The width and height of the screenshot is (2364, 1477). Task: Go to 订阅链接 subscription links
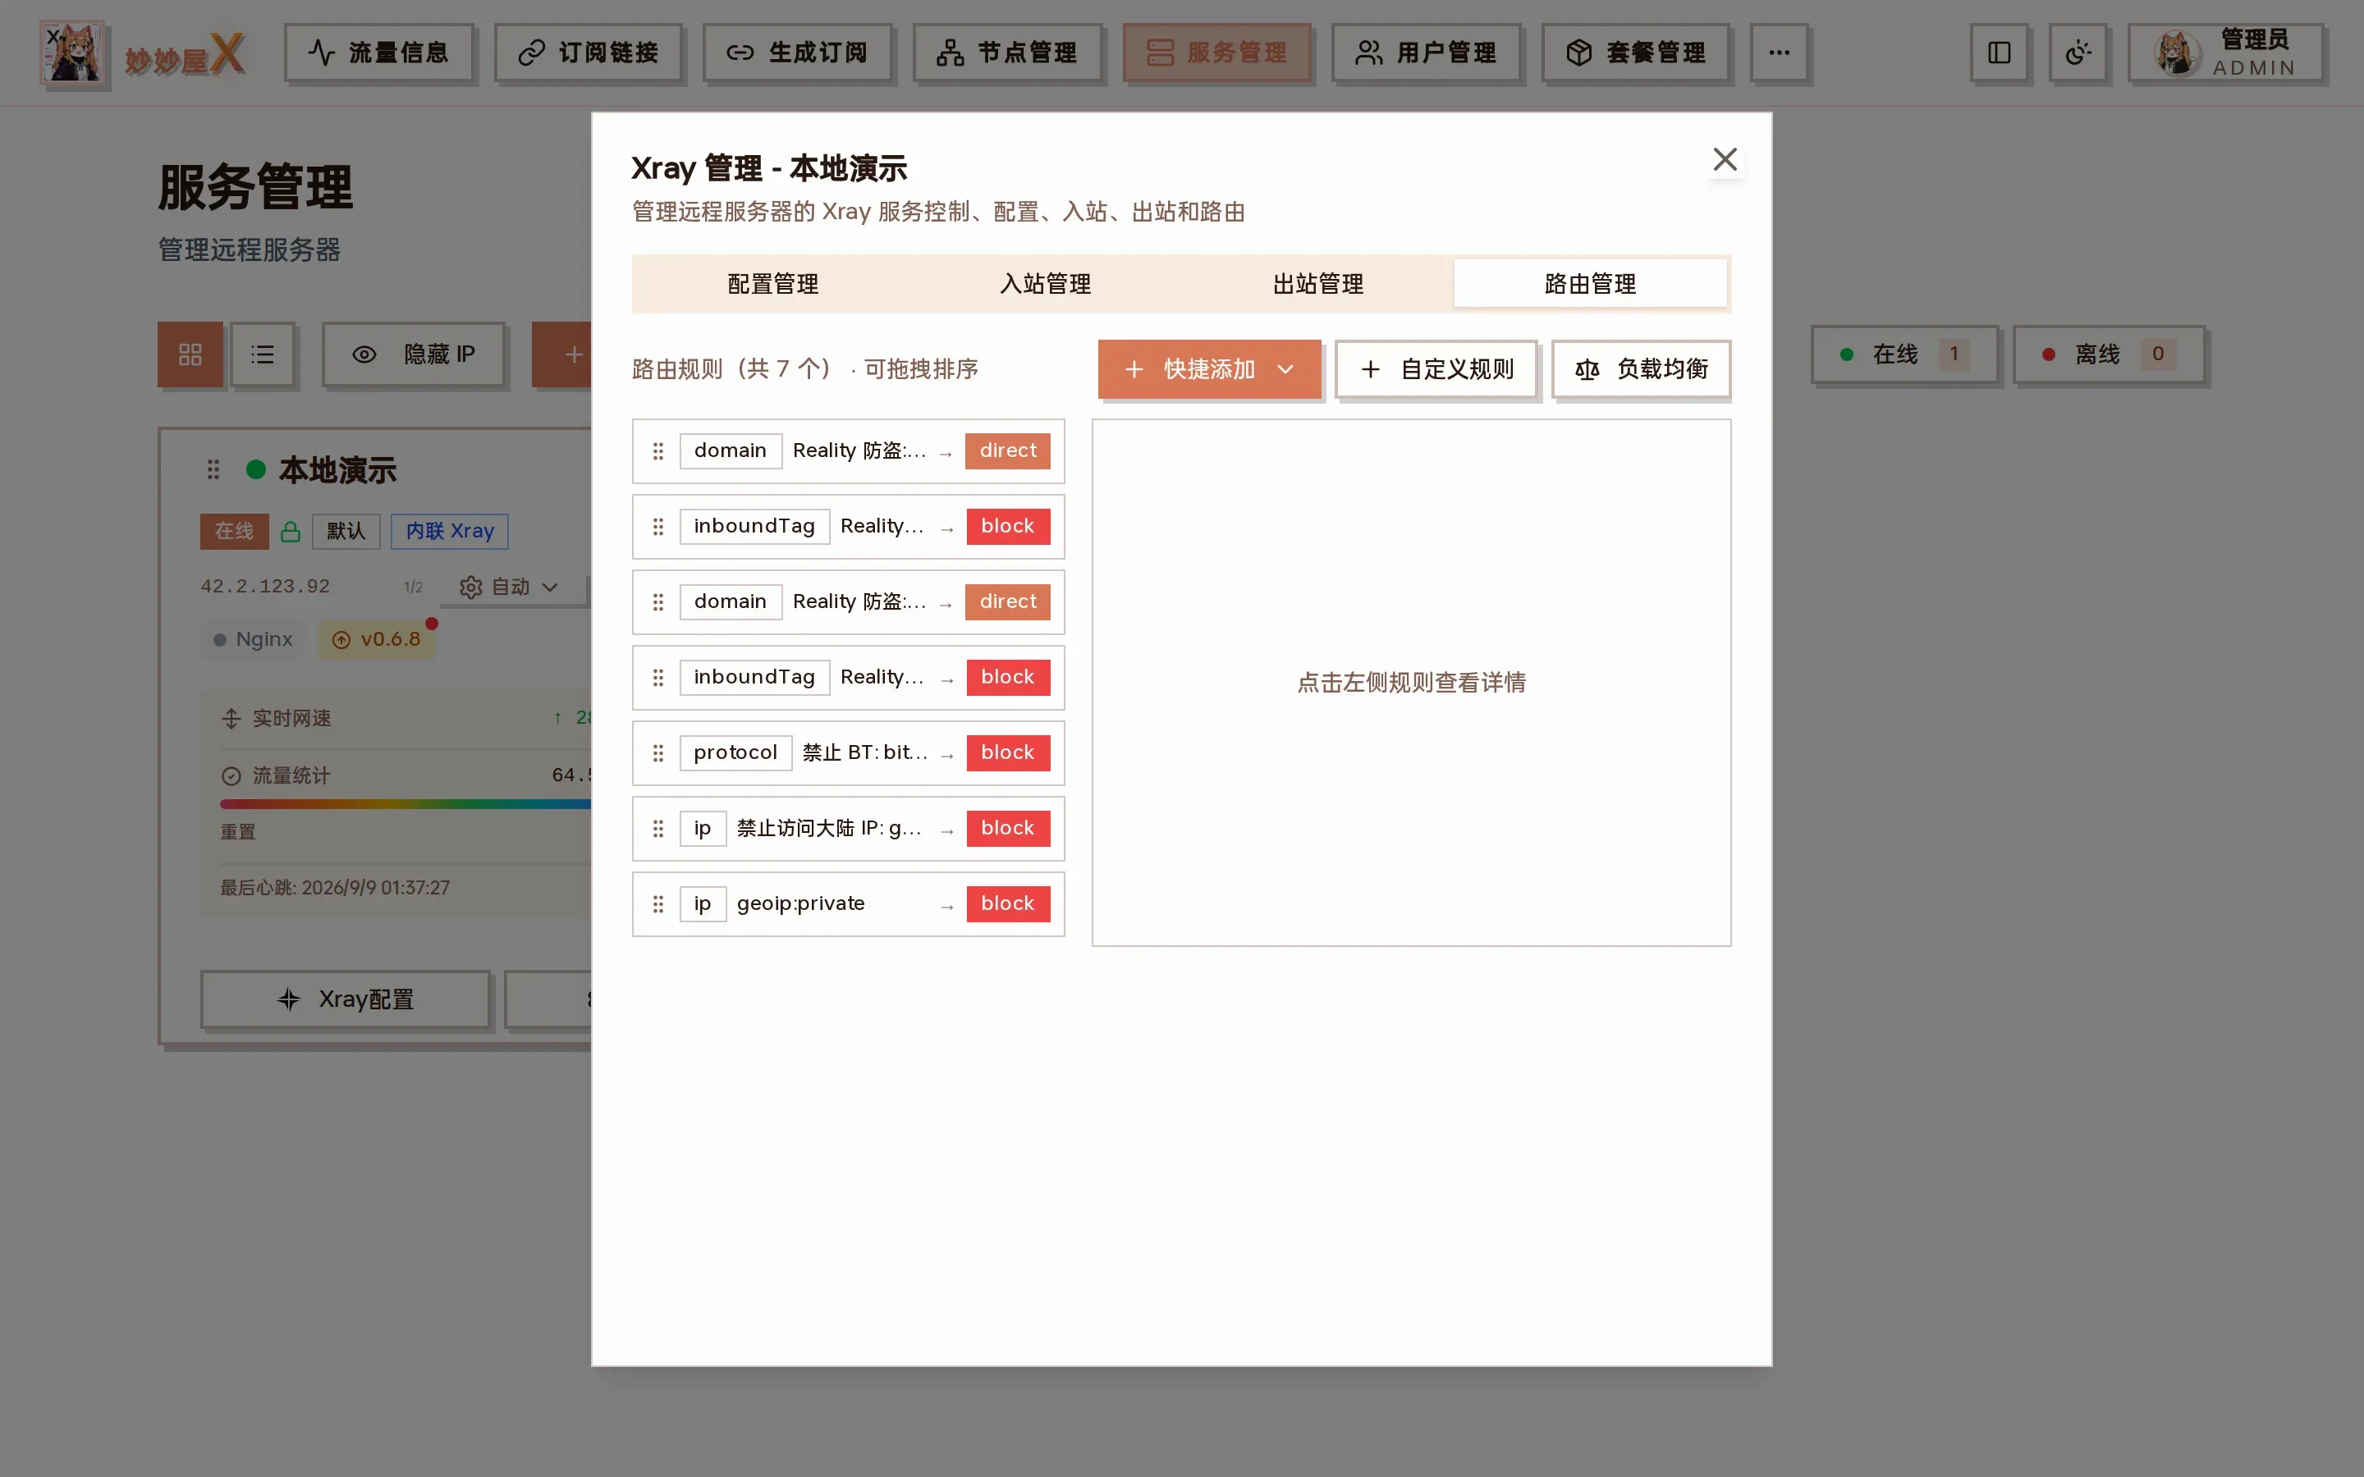[x=588, y=53]
